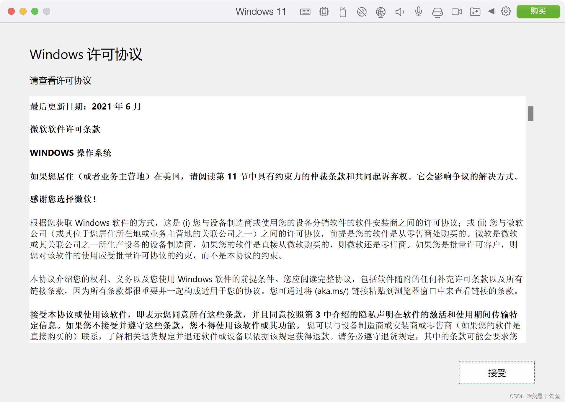The width and height of the screenshot is (565, 402).
Task: Collapse toolbar using the left triangle arrow
Action: [x=491, y=11]
